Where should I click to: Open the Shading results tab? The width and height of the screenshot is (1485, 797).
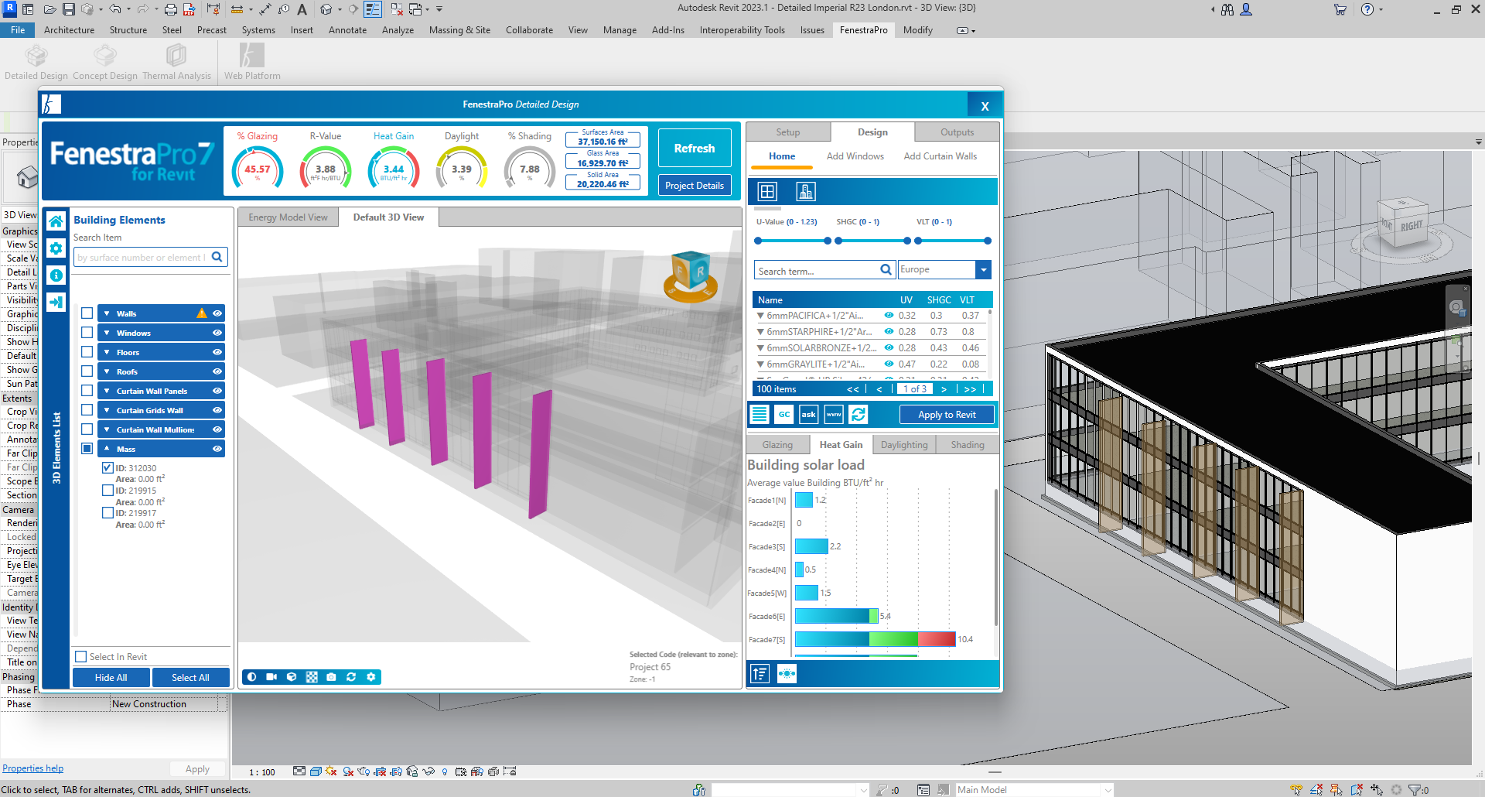[967, 445]
